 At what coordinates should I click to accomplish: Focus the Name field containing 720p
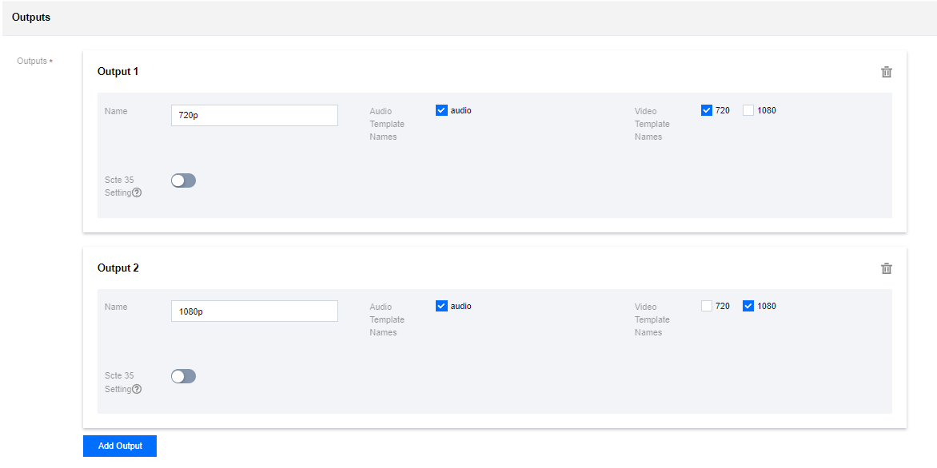tap(254, 115)
